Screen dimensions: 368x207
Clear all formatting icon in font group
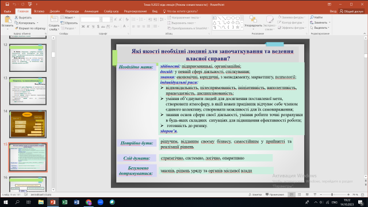pos(127,20)
